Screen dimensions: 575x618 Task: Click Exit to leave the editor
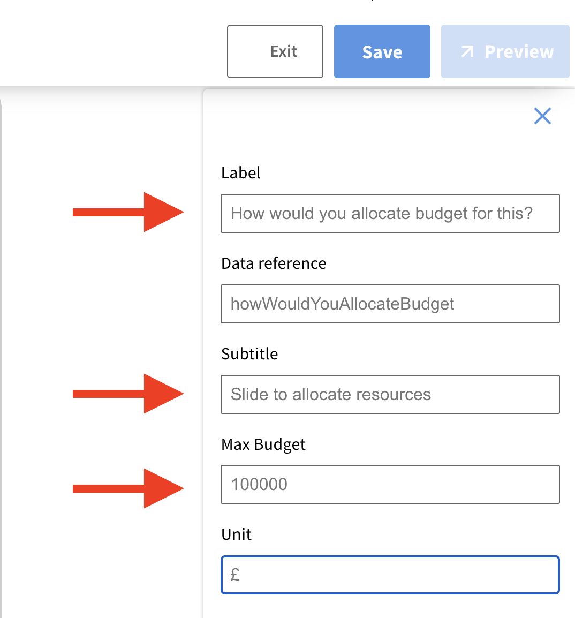(275, 51)
